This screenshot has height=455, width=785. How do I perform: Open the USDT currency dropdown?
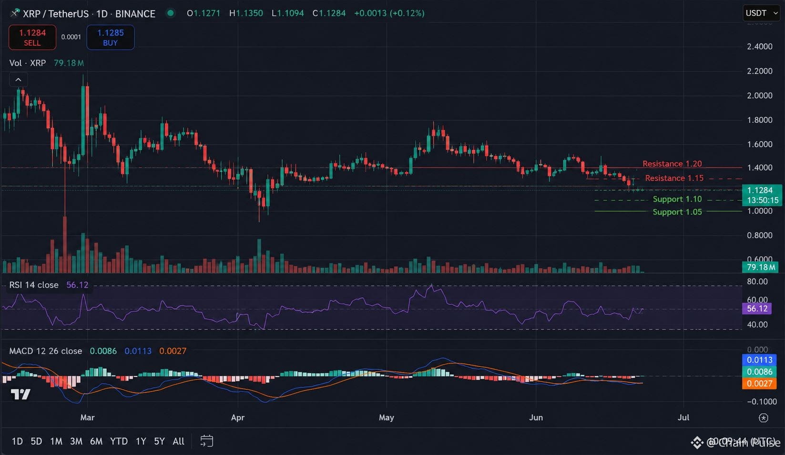(x=761, y=13)
